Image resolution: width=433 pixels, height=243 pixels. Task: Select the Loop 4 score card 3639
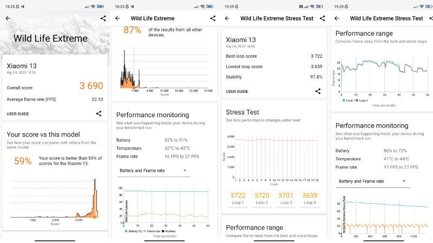[x=310, y=198]
